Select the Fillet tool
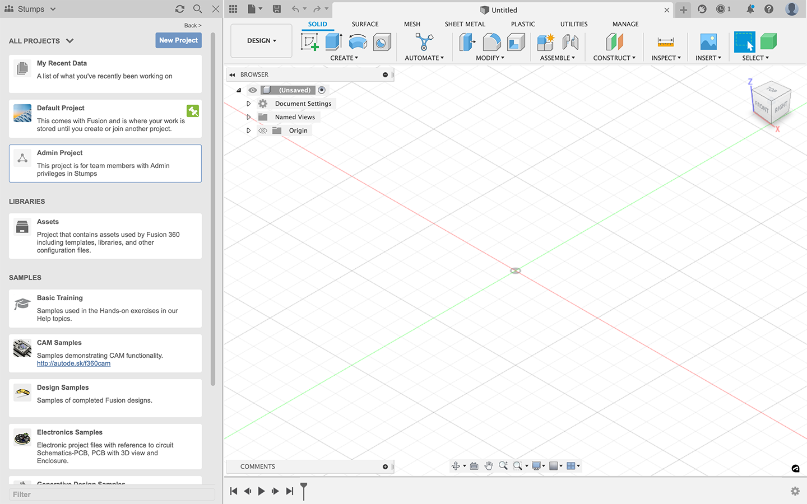The height and width of the screenshot is (504, 807). (x=491, y=42)
